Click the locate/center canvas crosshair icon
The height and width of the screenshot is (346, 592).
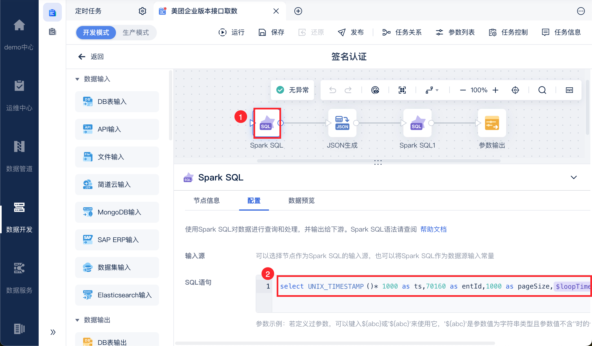(515, 90)
